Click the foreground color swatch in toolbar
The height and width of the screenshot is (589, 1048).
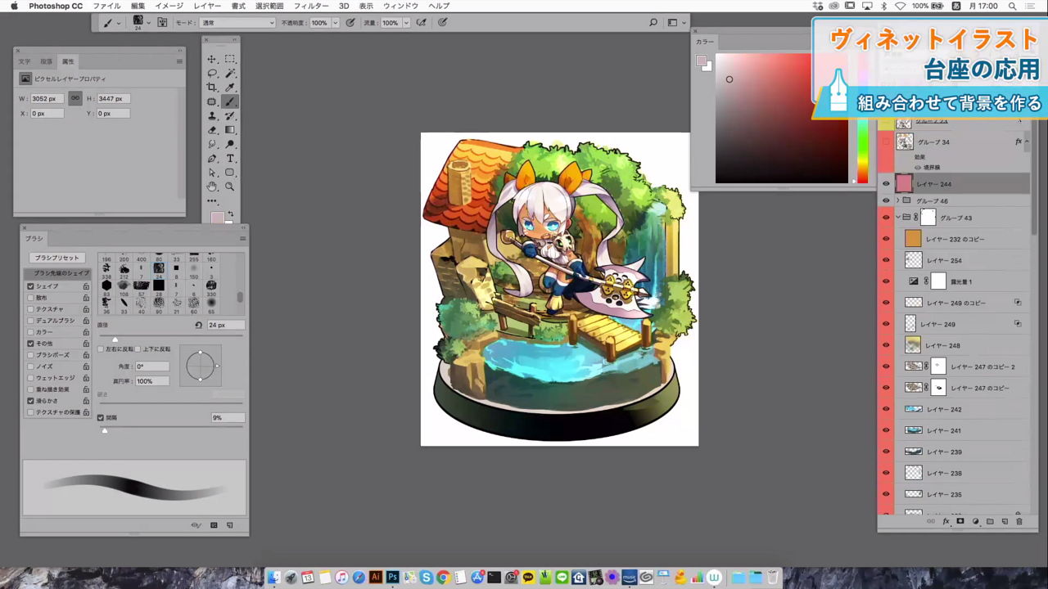tap(216, 218)
